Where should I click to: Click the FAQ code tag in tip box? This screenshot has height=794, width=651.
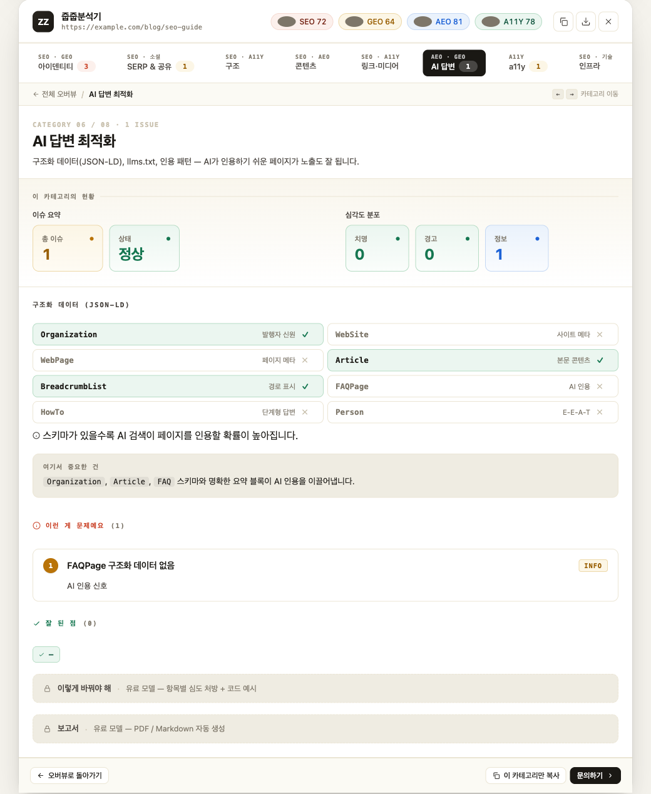(164, 482)
